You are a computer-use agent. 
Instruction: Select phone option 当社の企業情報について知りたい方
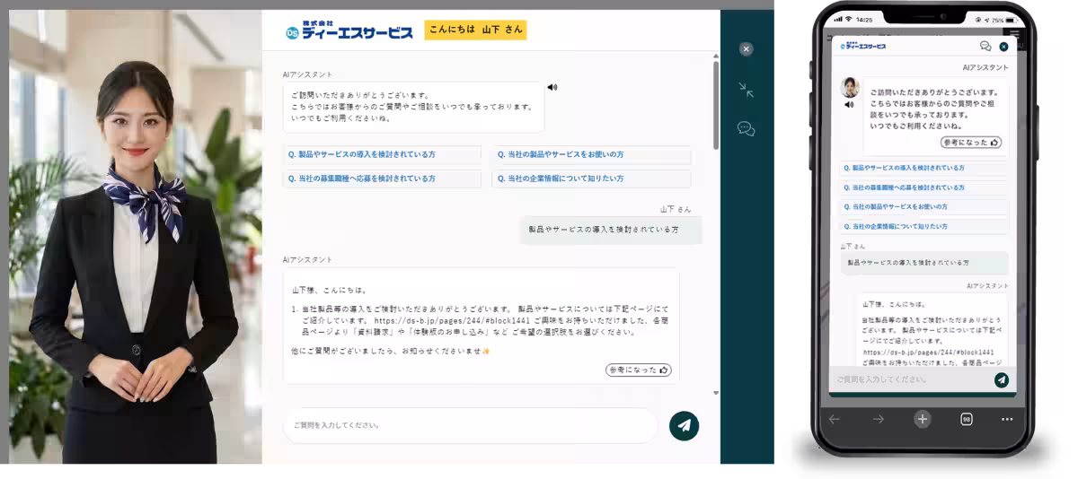coord(924,227)
